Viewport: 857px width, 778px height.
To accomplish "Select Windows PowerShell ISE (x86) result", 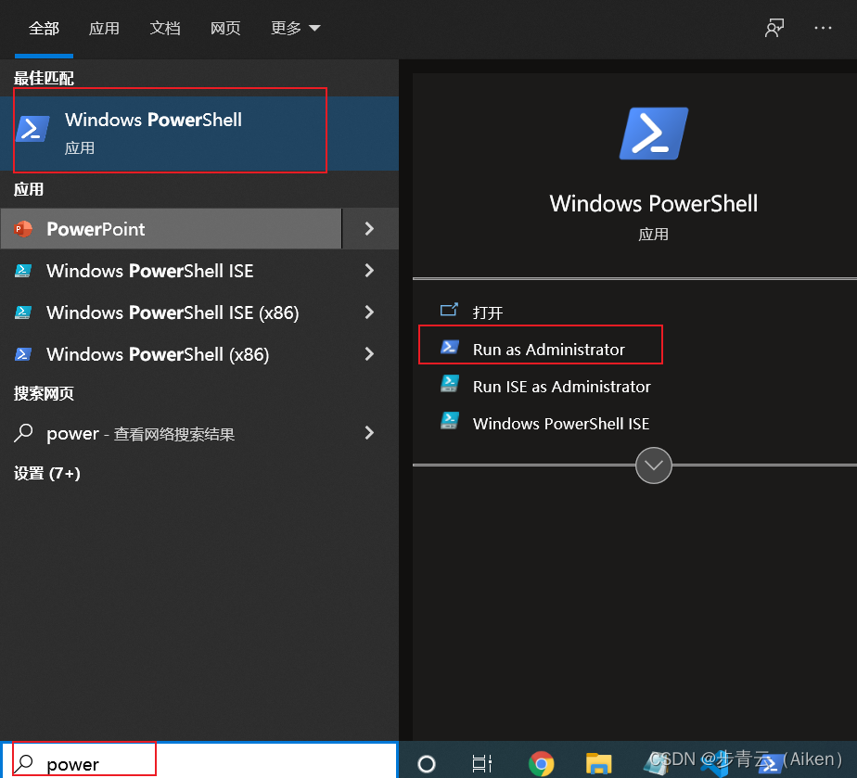I will point(171,312).
